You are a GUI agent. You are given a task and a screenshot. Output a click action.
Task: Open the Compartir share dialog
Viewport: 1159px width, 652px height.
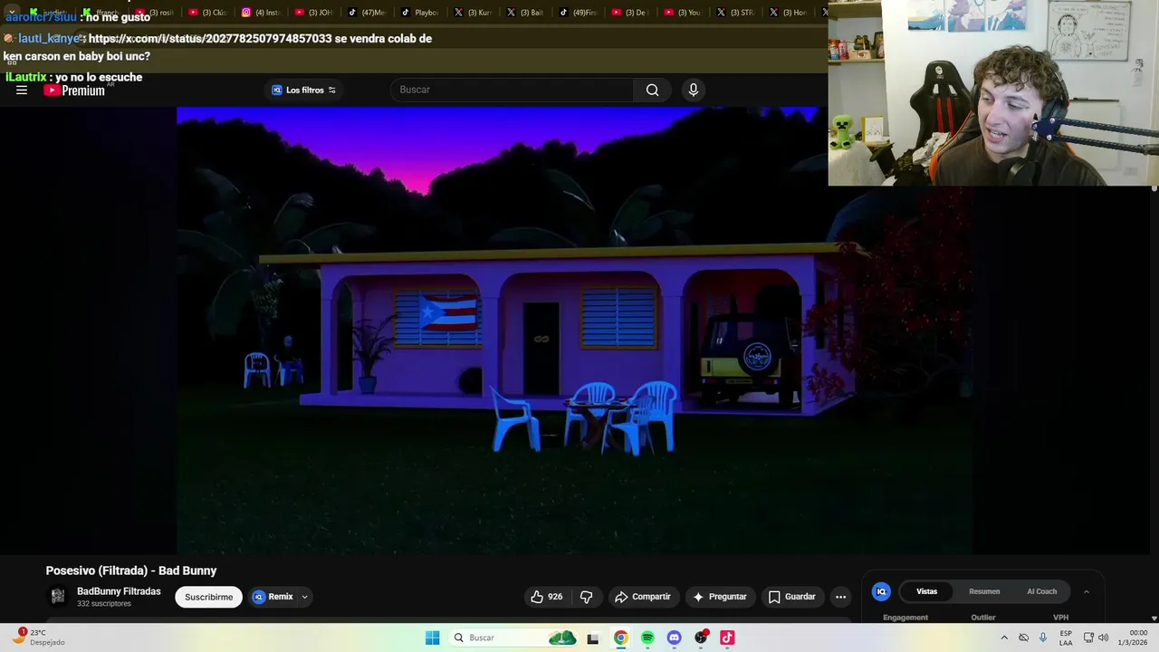point(642,597)
